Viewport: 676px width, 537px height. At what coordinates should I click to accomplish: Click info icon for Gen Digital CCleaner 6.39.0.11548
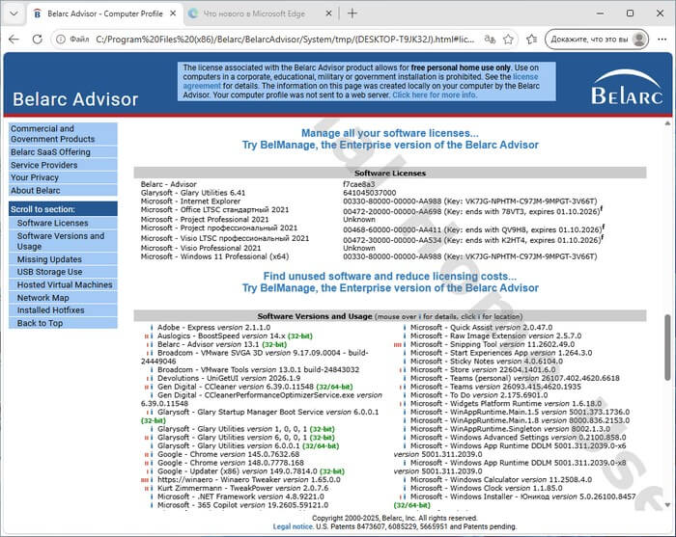(x=152, y=387)
